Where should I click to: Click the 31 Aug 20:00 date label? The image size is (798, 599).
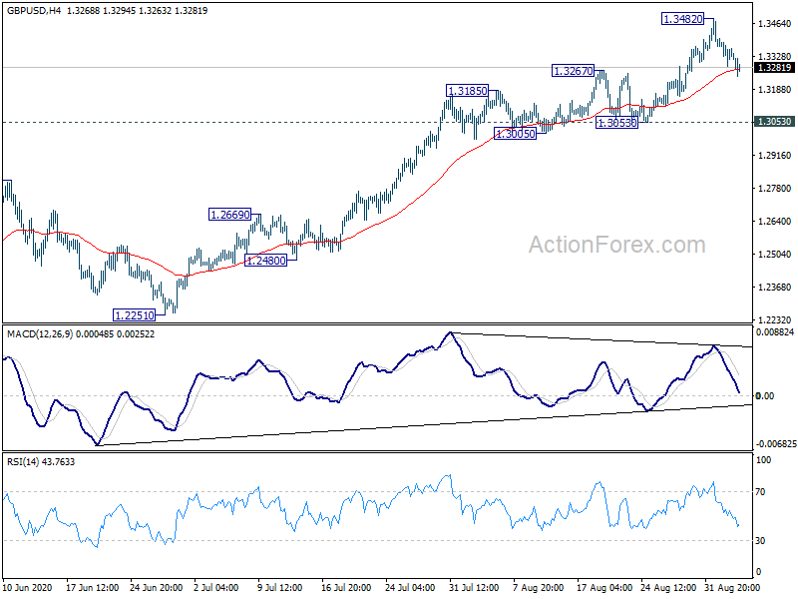(x=732, y=587)
